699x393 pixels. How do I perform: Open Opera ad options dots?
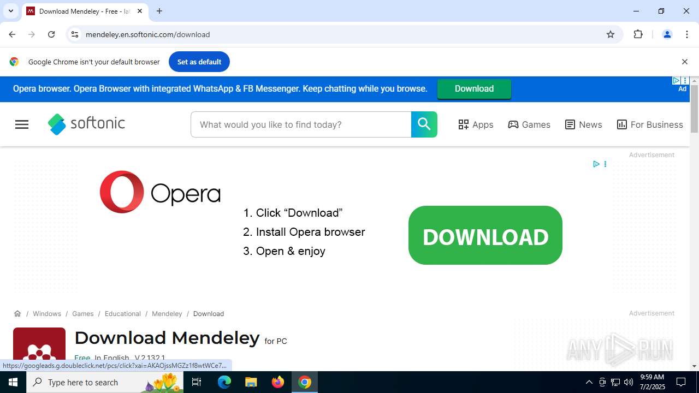click(605, 164)
